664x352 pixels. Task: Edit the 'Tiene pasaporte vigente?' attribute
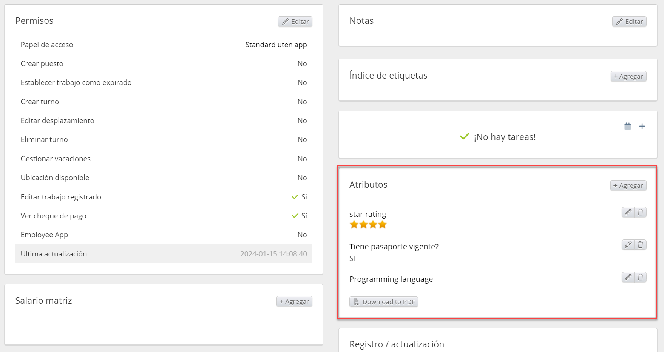pyautogui.click(x=628, y=245)
